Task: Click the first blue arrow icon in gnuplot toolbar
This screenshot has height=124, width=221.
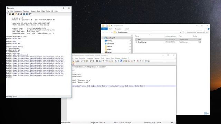Action: click(x=24, y=14)
